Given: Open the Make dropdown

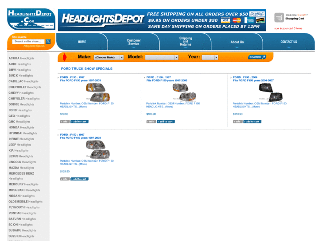Looking at the screenshot, I should point(109,57).
